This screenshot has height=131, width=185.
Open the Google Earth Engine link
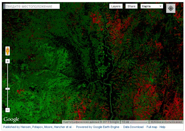pos(106,127)
